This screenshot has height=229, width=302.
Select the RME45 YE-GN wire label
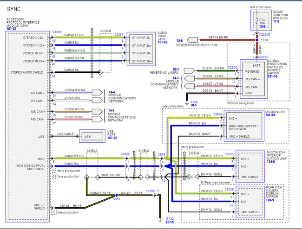[x=74, y=35]
